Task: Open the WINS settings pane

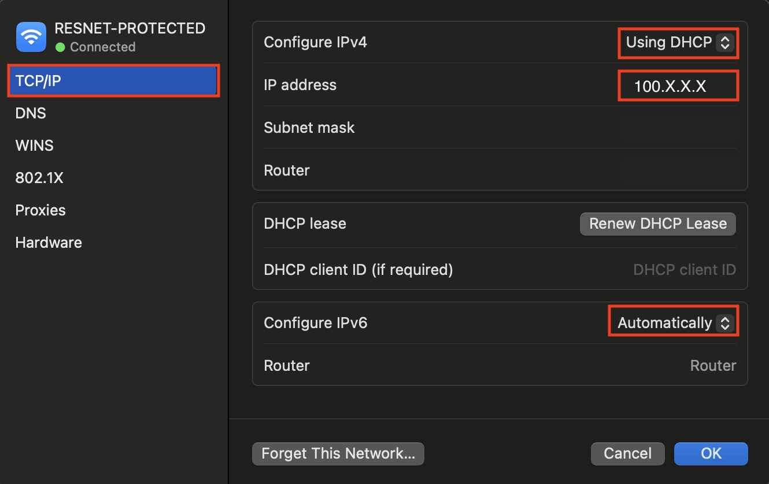Action: pyautogui.click(x=34, y=146)
